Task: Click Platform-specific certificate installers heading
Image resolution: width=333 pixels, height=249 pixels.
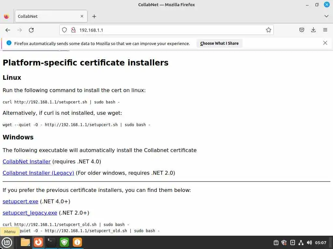Action: point(86,63)
